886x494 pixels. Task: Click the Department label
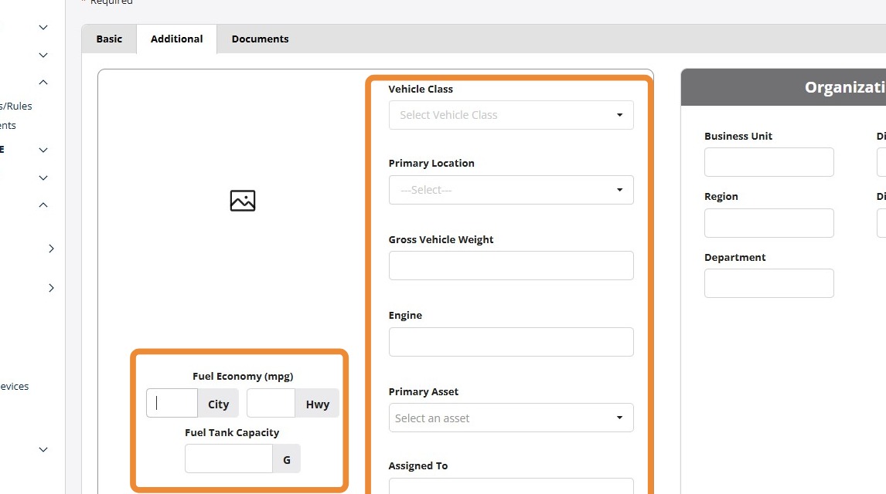[734, 257]
